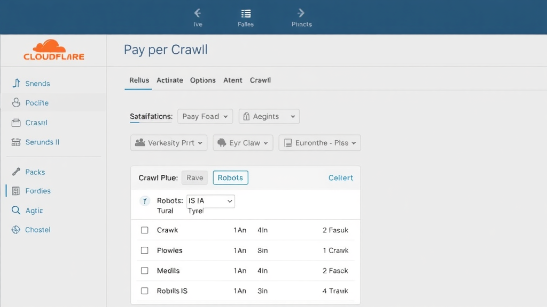The width and height of the screenshot is (547, 307).
Task: Switch to the Activate tab
Action: (169, 80)
